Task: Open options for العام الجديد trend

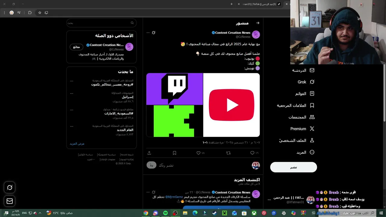Action: (71, 126)
